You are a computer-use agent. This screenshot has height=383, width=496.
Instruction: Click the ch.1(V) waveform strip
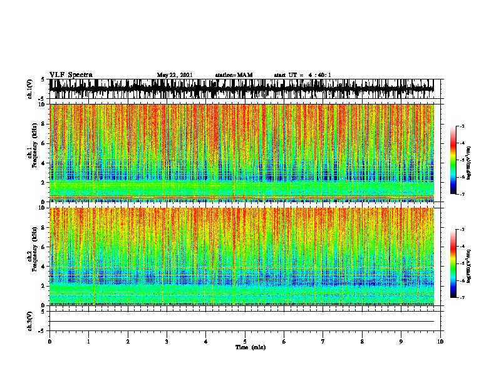(x=242, y=89)
